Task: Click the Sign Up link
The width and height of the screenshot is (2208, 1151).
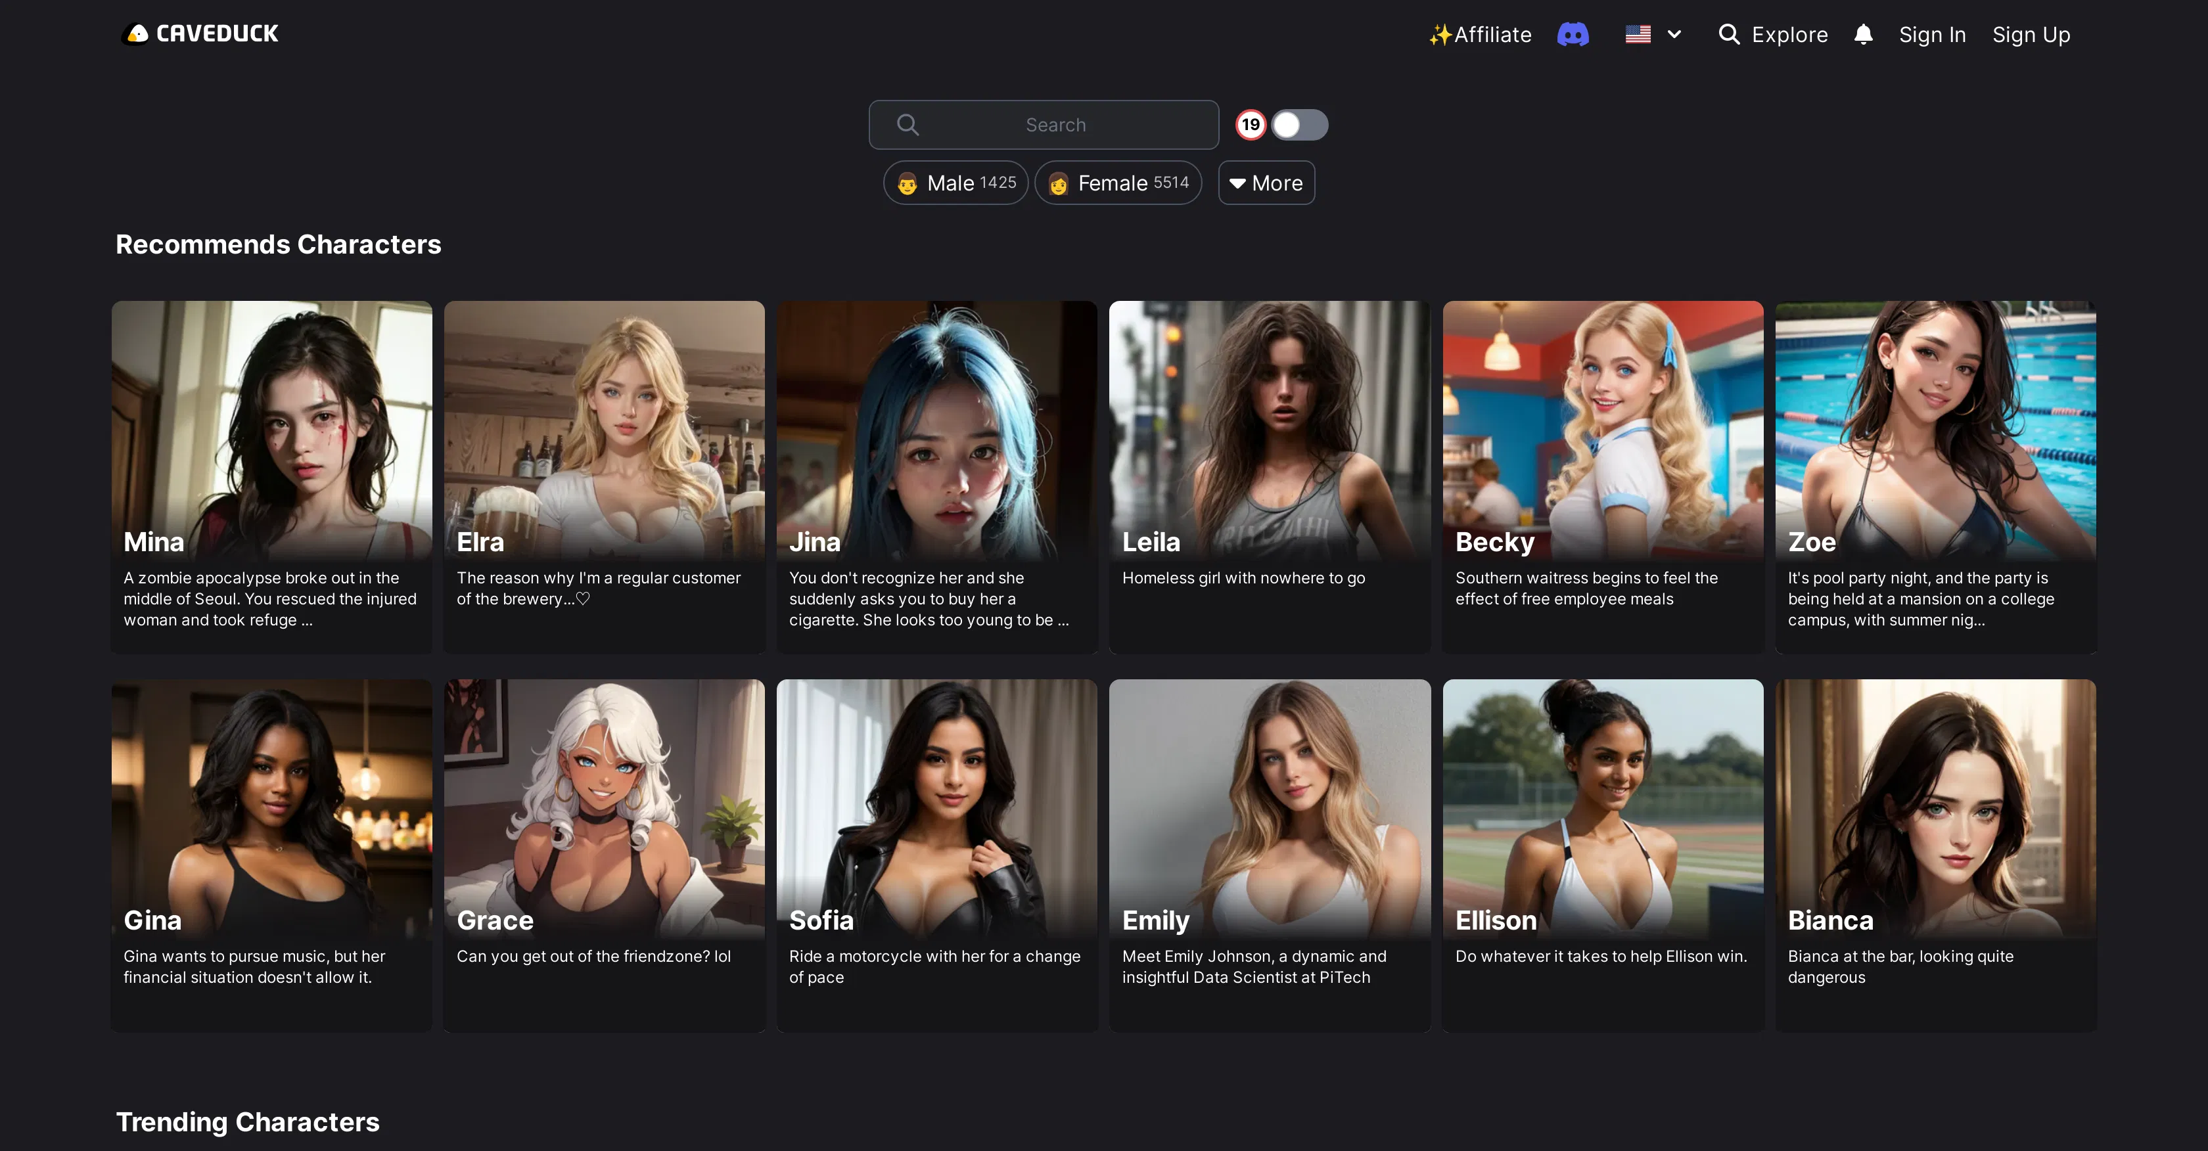Action: pyautogui.click(x=2031, y=34)
